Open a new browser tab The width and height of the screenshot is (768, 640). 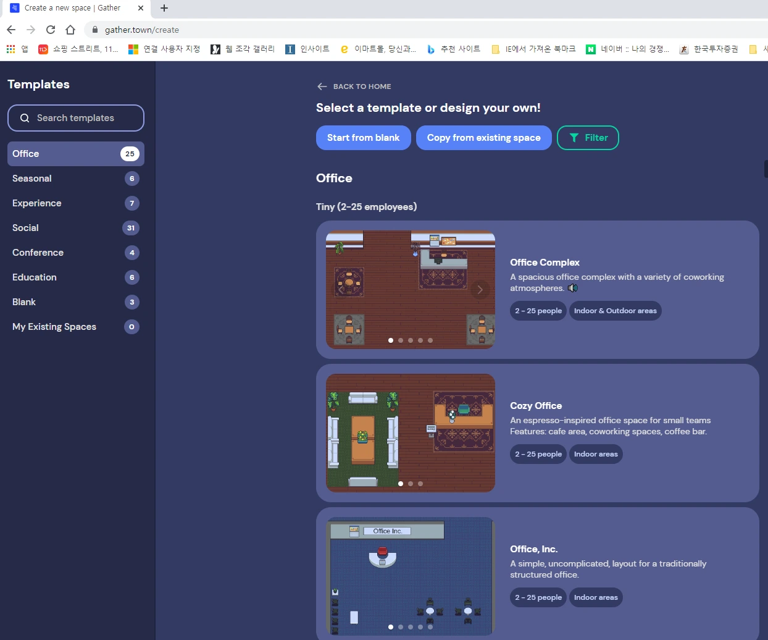164,8
